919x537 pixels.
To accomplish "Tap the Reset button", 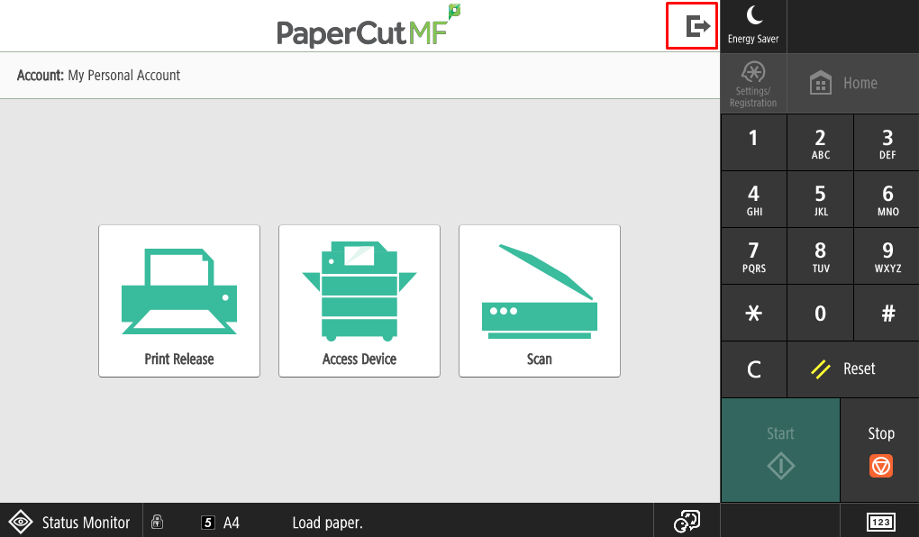I will (x=852, y=369).
